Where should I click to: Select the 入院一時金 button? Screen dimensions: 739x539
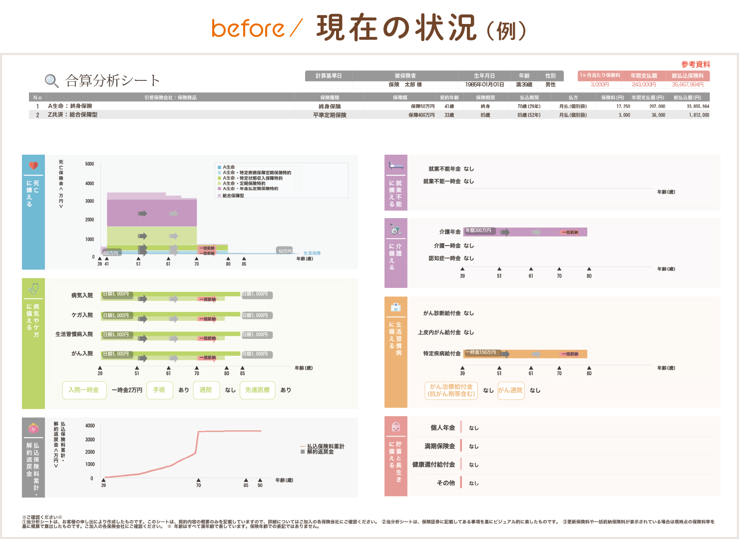84,390
